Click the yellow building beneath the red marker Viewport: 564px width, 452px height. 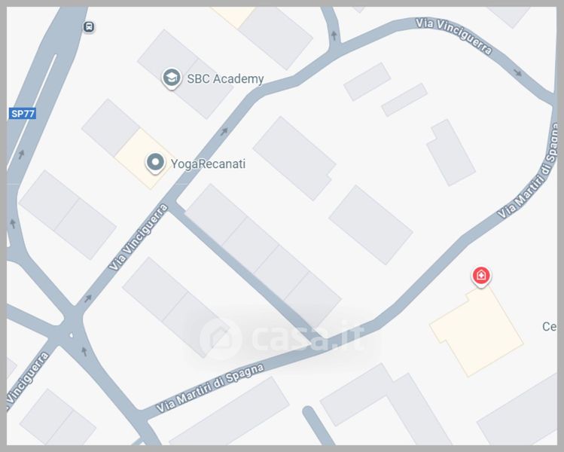[477, 331]
